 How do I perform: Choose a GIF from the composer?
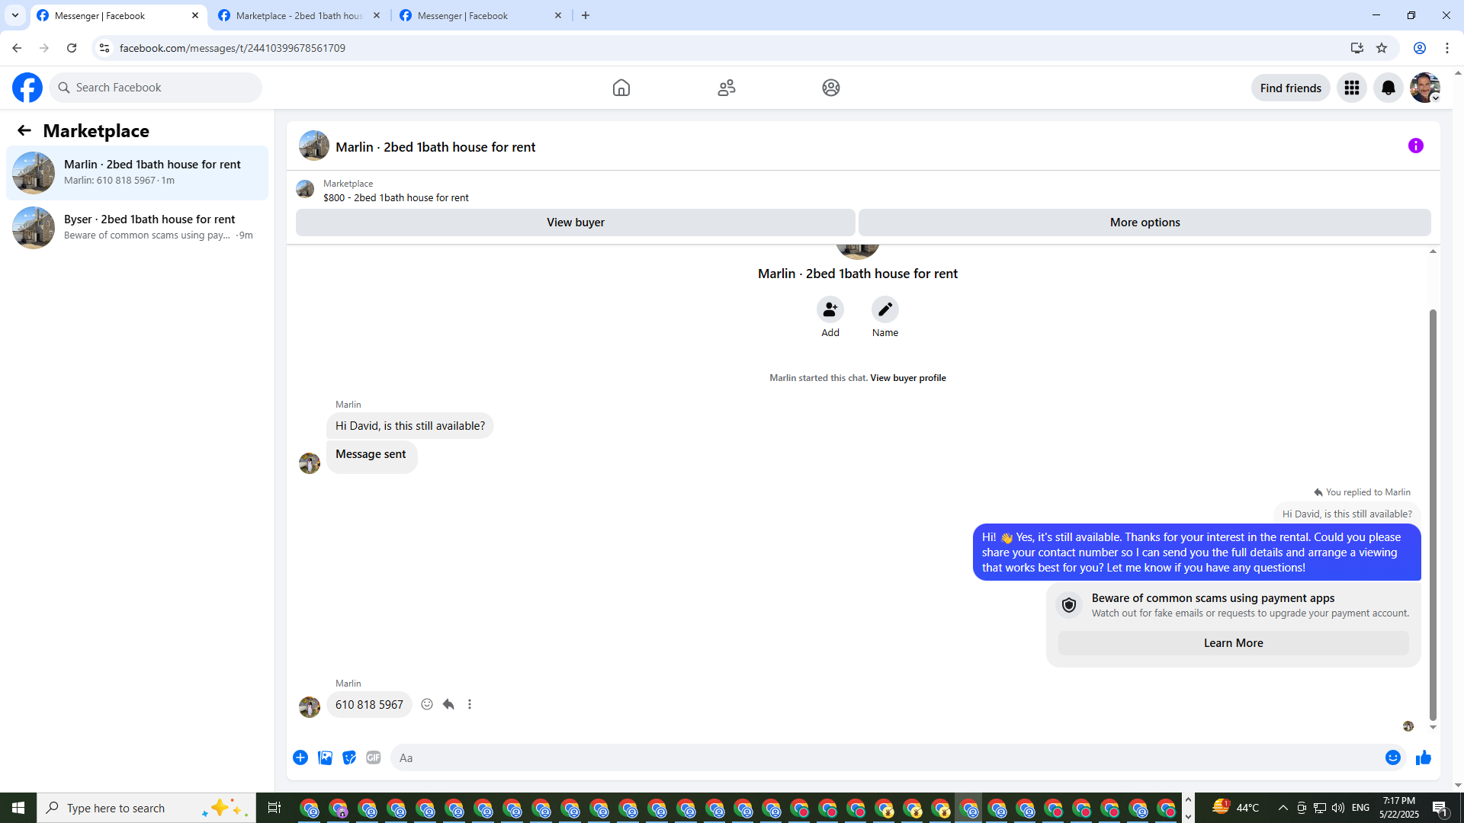374,757
